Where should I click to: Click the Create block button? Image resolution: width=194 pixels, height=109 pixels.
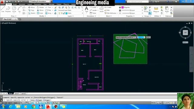click(108, 7)
